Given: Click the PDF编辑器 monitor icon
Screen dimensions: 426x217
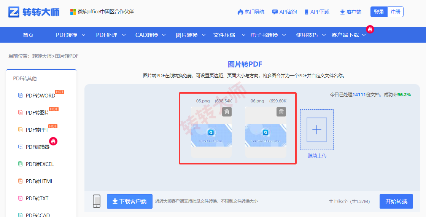Looking at the screenshot, I should (21, 147).
